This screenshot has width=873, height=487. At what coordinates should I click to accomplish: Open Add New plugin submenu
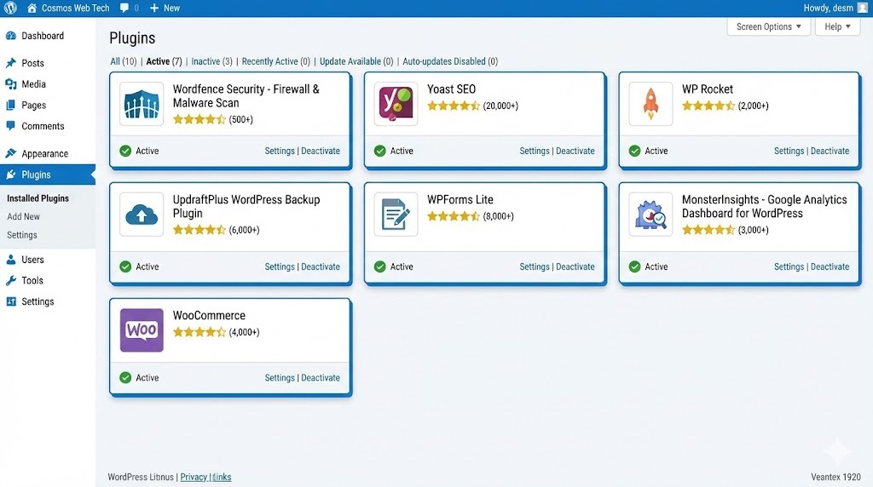(23, 217)
